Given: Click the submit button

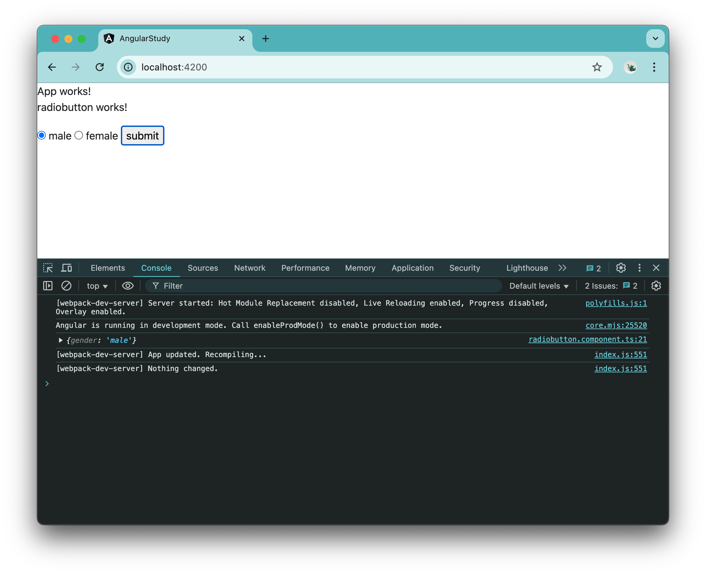Looking at the screenshot, I should [x=142, y=135].
